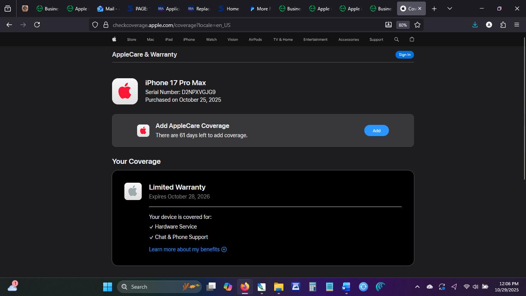Switch to the PayPal More tab
Screen dimensions: 526x296
pos(259,8)
